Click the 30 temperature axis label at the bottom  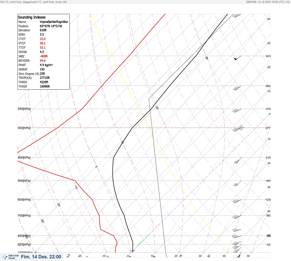coord(200,256)
